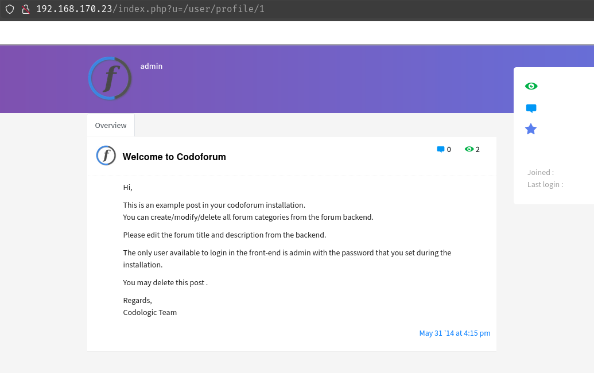The height and width of the screenshot is (373, 594).
Task: Click the 'Regards,' line
Action: click(x=138, y=301)
